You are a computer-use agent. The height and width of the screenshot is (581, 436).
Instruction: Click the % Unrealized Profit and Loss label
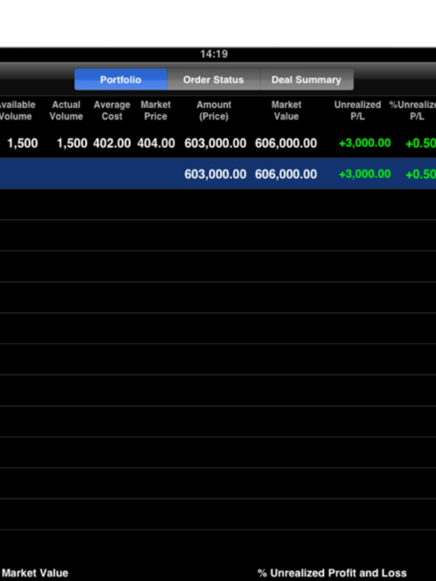pos(332,573)
